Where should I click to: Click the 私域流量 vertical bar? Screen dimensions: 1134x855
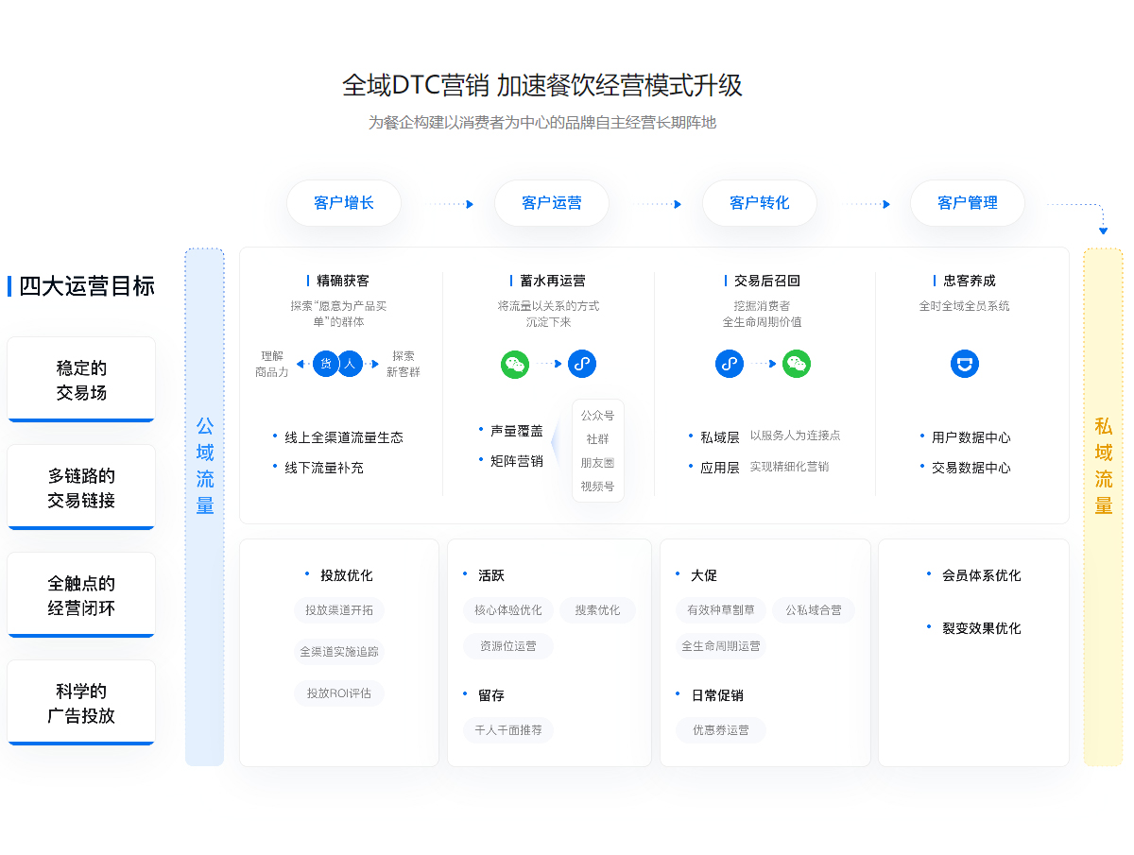click(x=1104, y=506)
